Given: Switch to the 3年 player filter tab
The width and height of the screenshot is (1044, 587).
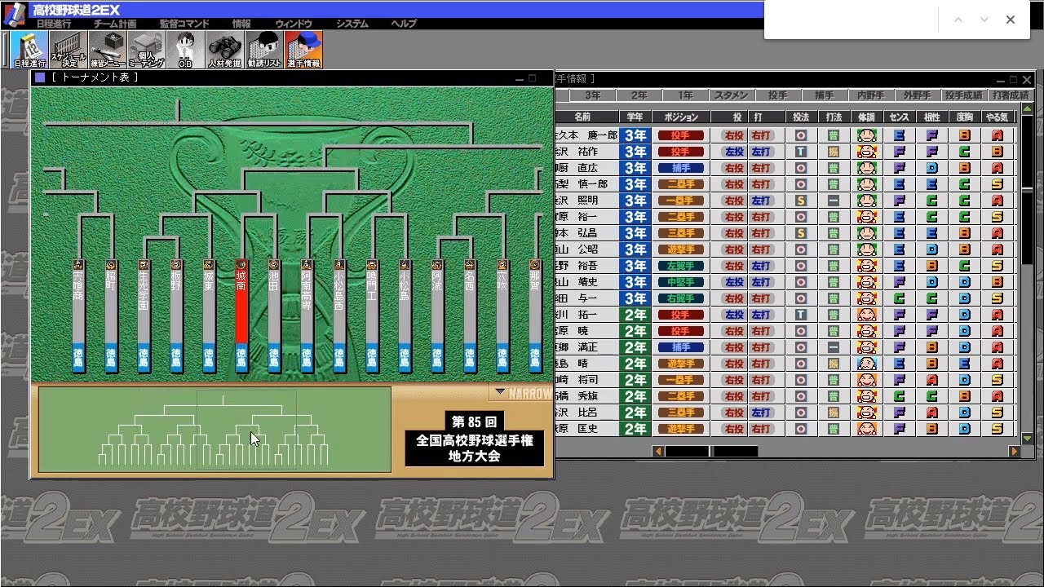Looking at the screenshot, I should click(x=592, y=95).
